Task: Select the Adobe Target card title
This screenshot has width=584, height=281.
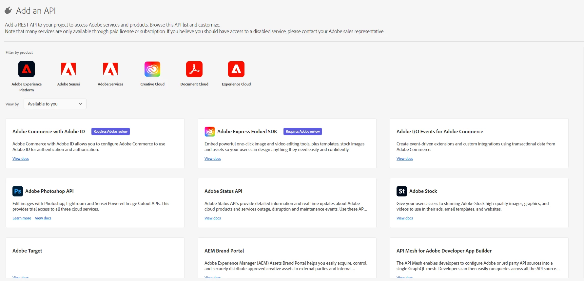Action: 27,251
